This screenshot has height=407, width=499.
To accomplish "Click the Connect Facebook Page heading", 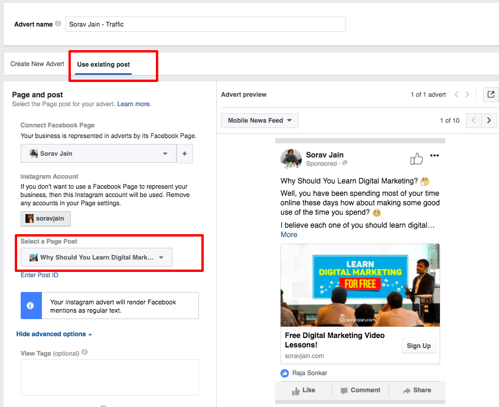I will click(58, 125).
